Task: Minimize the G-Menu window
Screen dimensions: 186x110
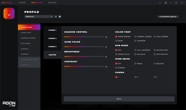Action: pos(171,3)
